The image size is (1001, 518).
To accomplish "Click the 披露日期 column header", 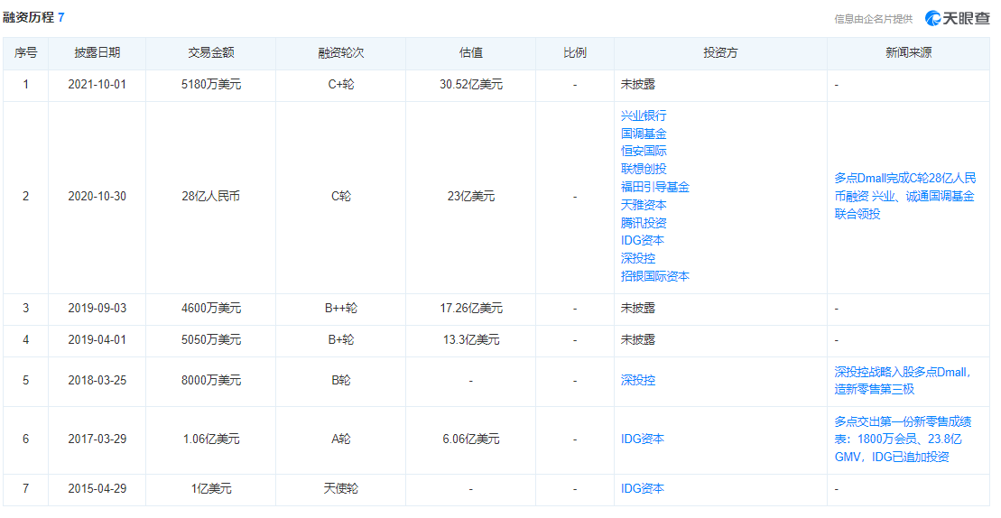I will tap(97, 53).
